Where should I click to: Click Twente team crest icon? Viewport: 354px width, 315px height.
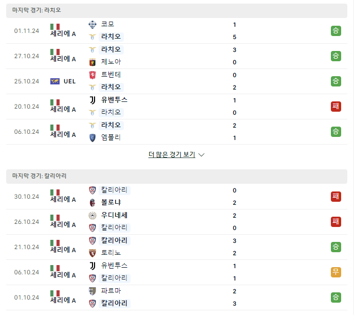(x=92, y=75)
